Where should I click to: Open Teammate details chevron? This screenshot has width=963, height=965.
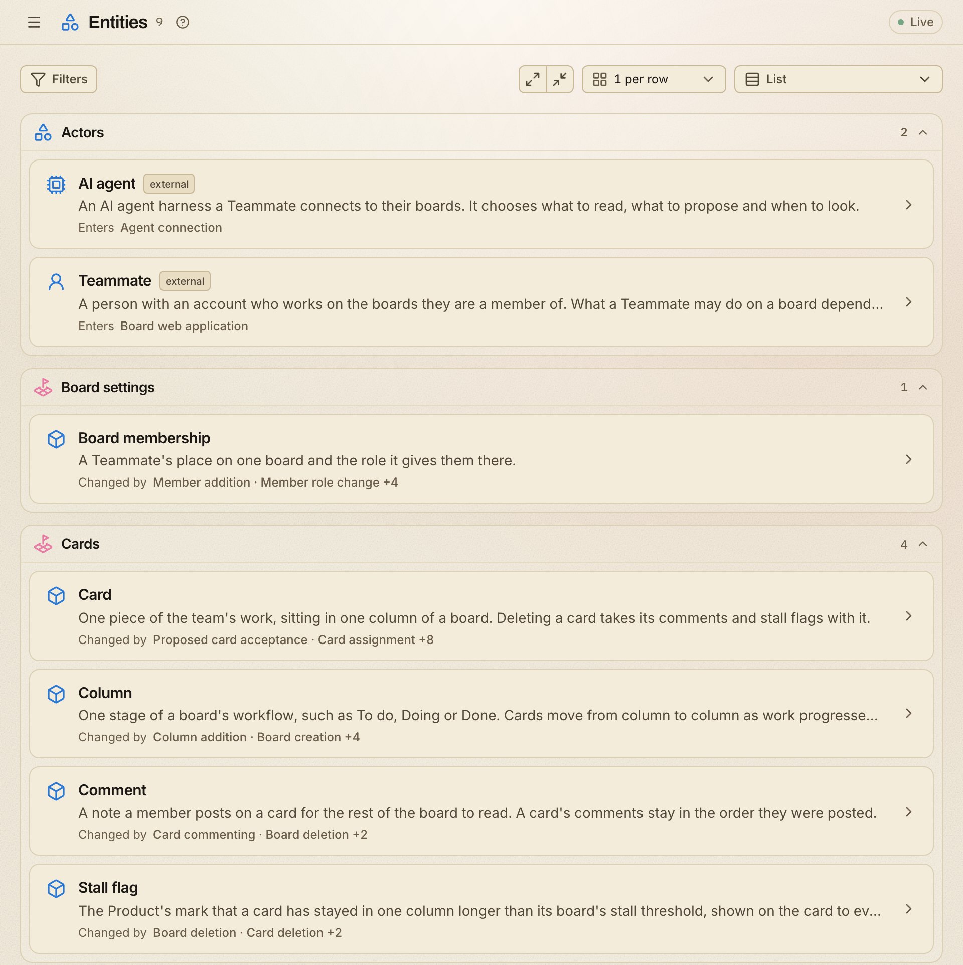[909, 302]
